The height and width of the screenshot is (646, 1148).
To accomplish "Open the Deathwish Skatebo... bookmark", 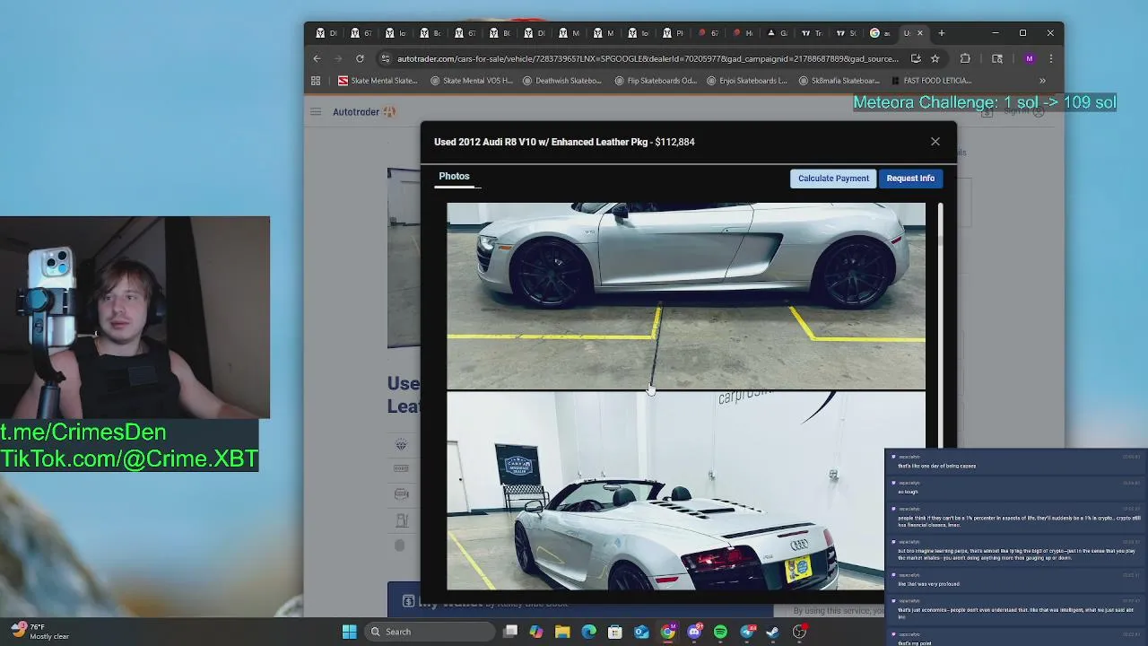I will tap(562, 81).
